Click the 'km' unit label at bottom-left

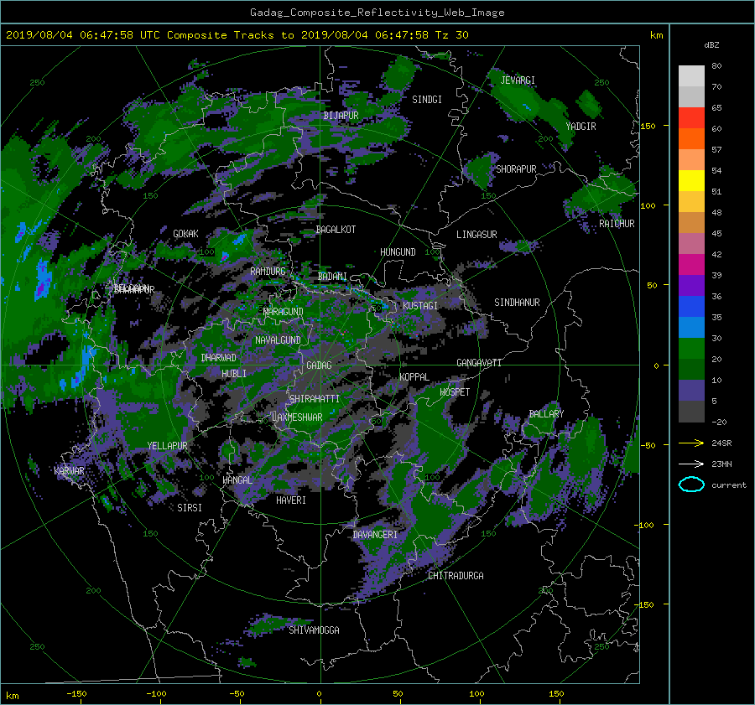[12, 696]
